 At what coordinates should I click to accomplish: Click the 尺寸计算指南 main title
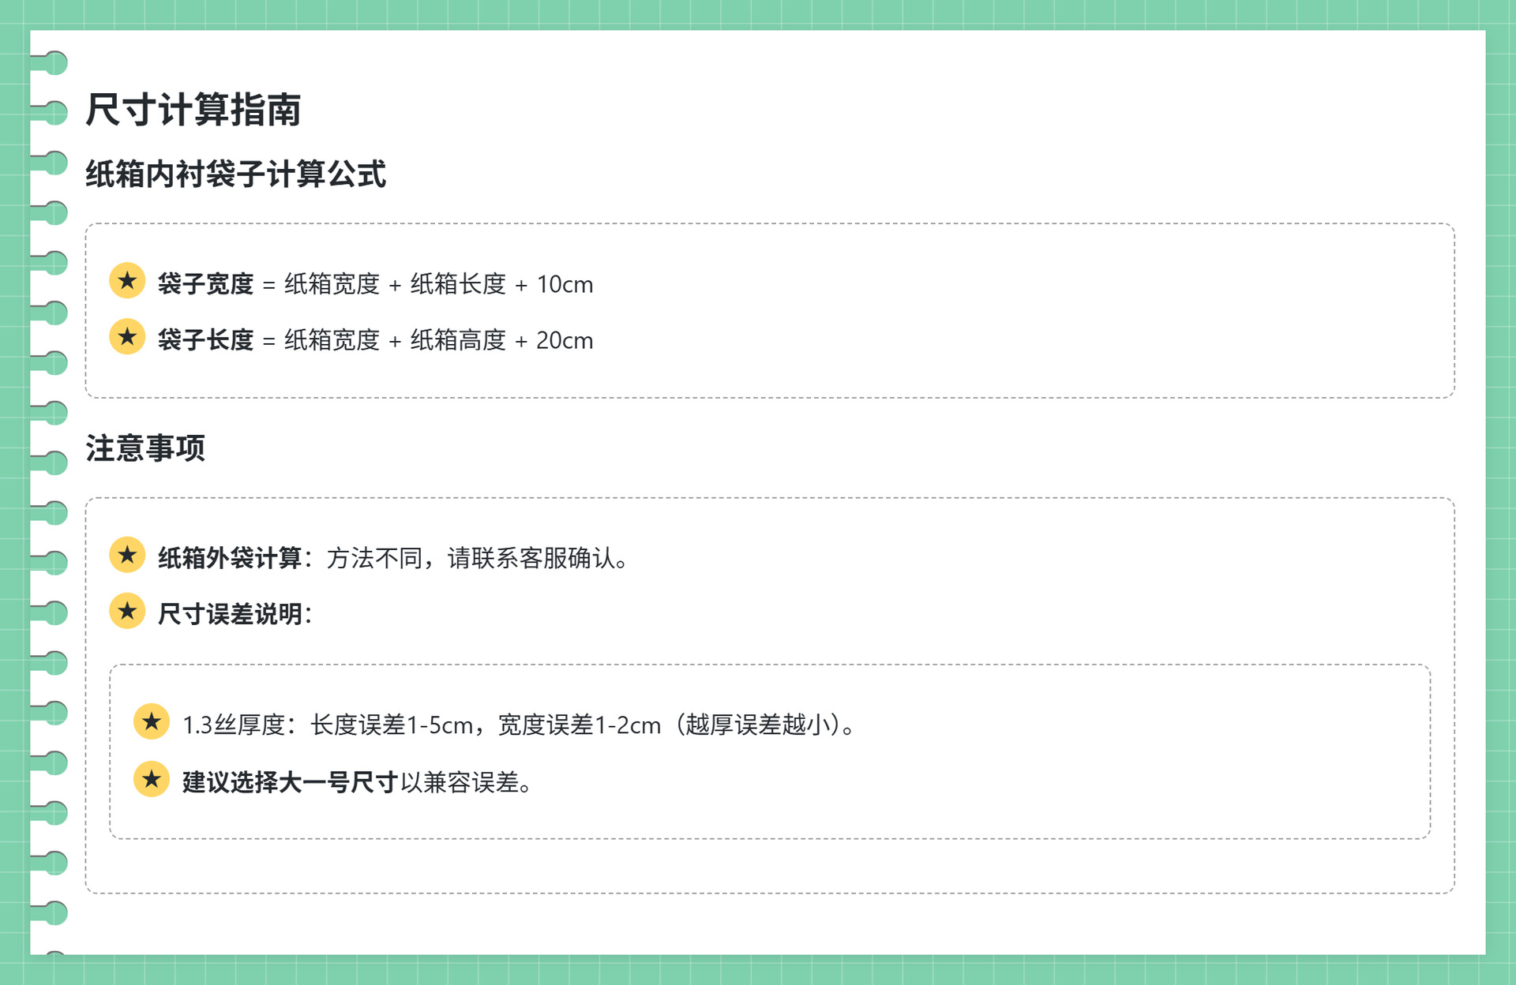(x=193, y=109)
